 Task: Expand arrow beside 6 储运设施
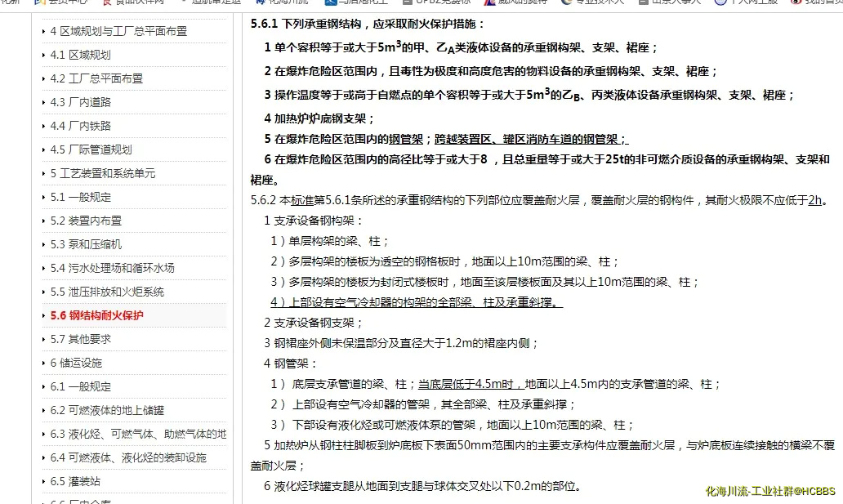click(43, 363)
